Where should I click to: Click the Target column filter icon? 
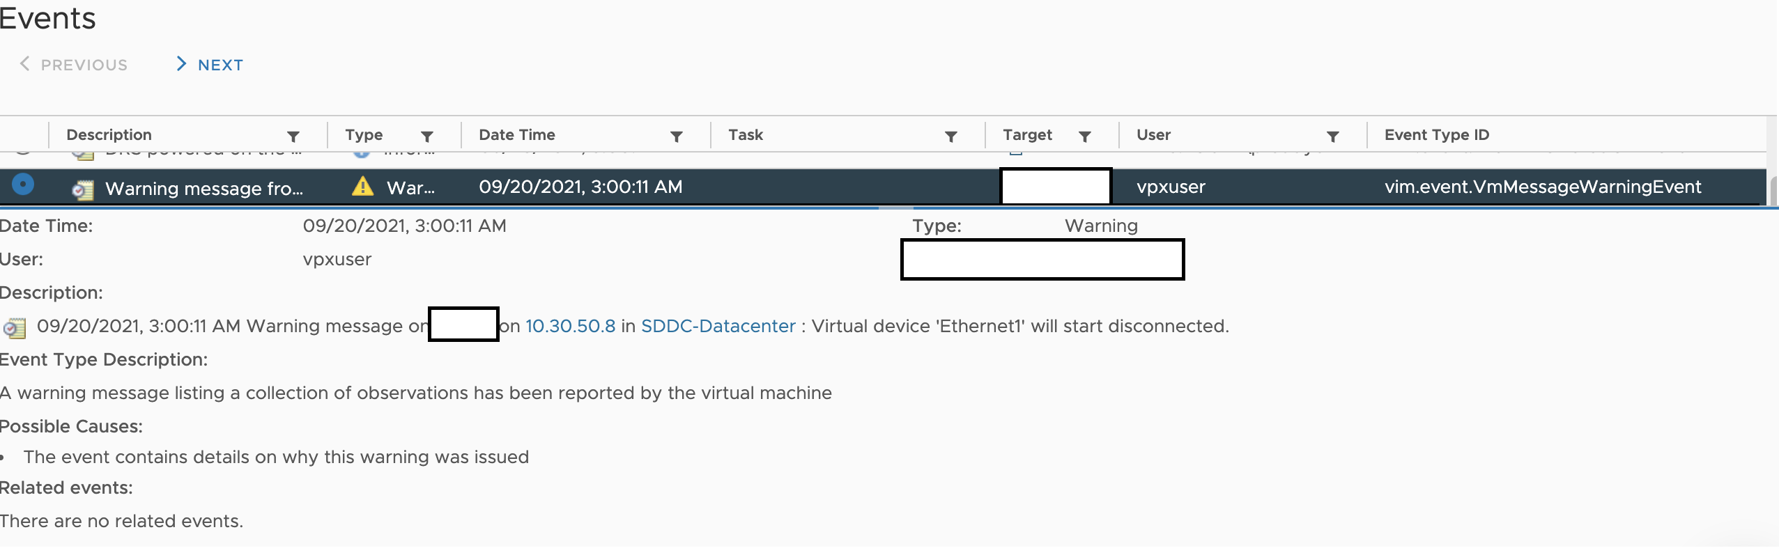(1084, 136)
